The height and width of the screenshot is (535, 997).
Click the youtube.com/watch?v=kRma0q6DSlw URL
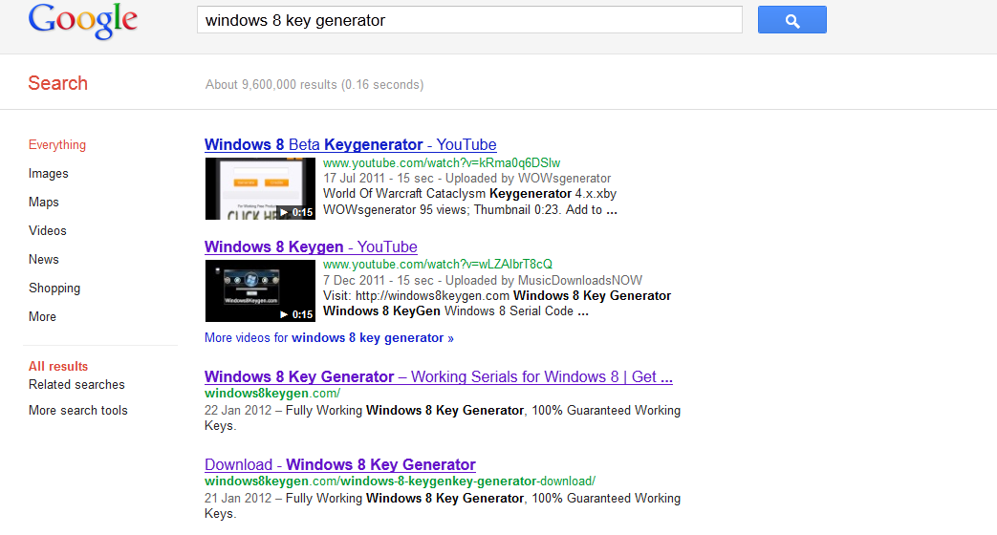442,163
